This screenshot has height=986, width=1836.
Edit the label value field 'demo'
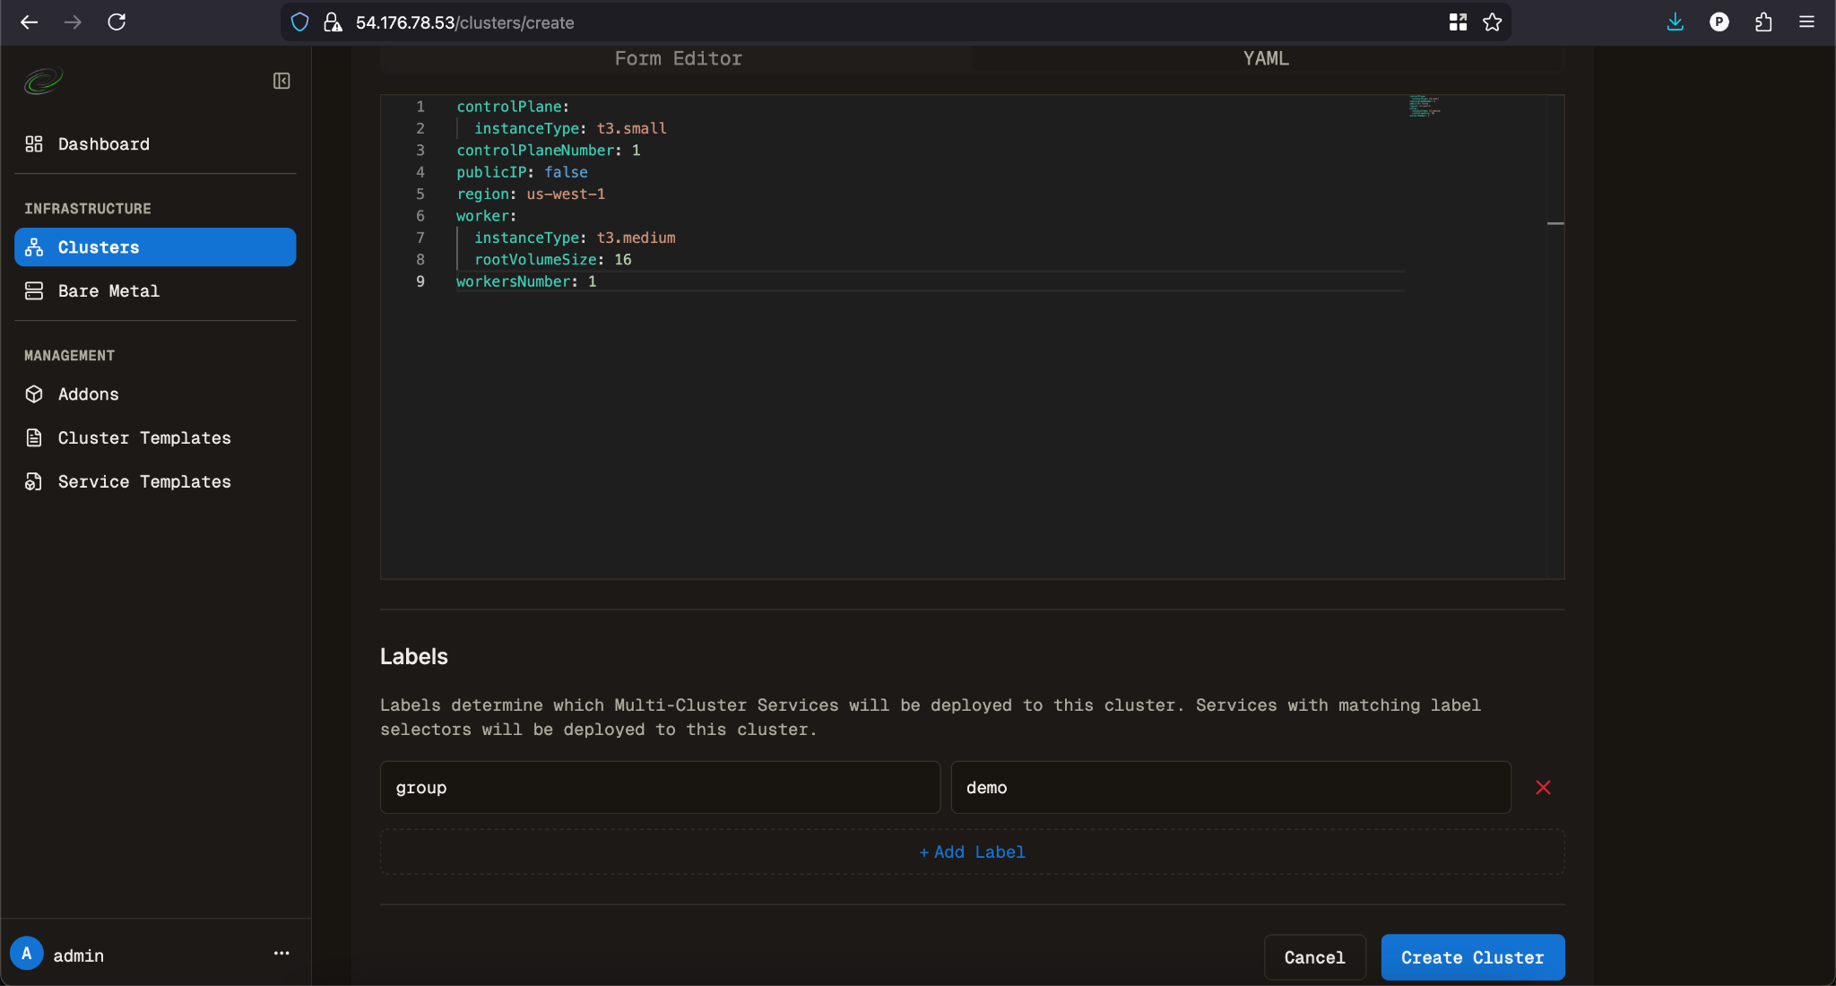pos(1230,787)
